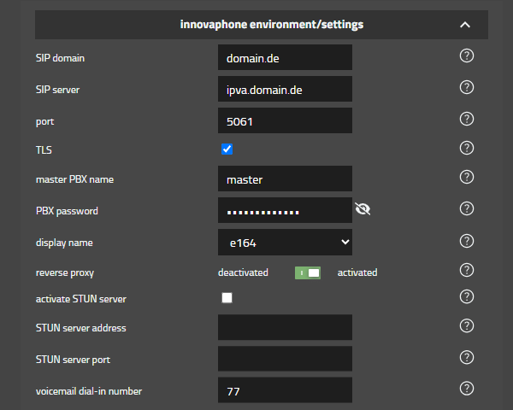Click the 'activate STUN server' label
This screenshot has width=513, height=410.
pyautogui.click(x=81, y=299)
